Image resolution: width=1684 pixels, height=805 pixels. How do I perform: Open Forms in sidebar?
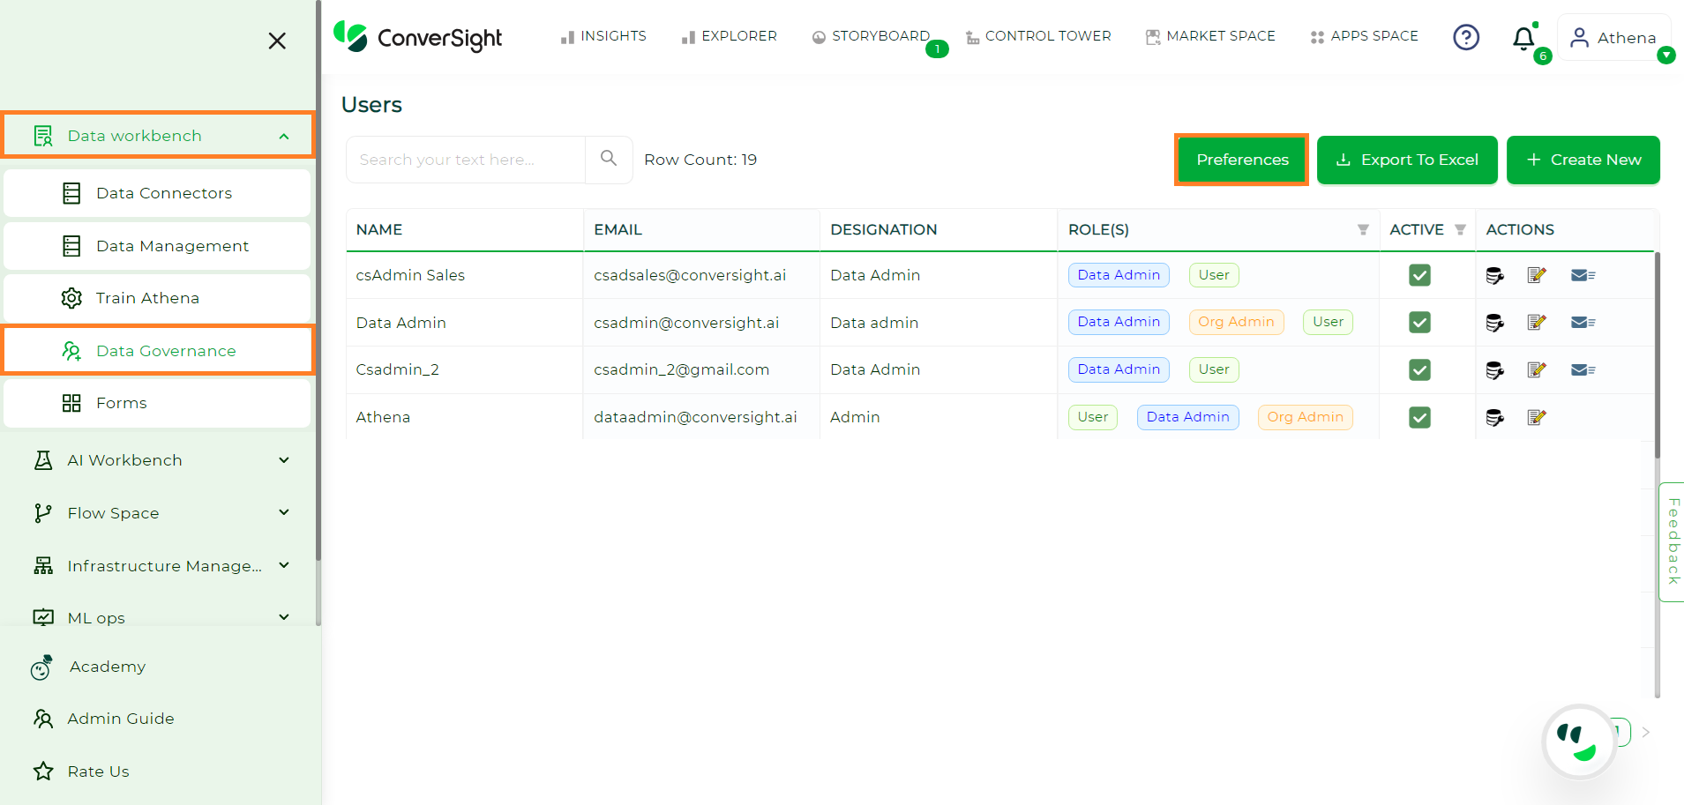coord(157,403)
